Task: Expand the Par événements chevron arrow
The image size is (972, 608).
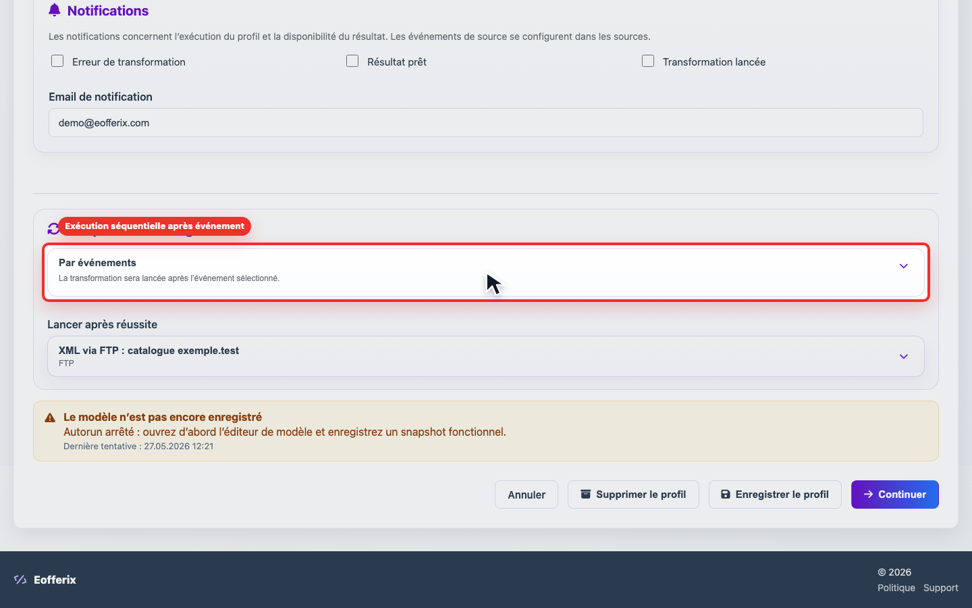Action: pos(904,266)
